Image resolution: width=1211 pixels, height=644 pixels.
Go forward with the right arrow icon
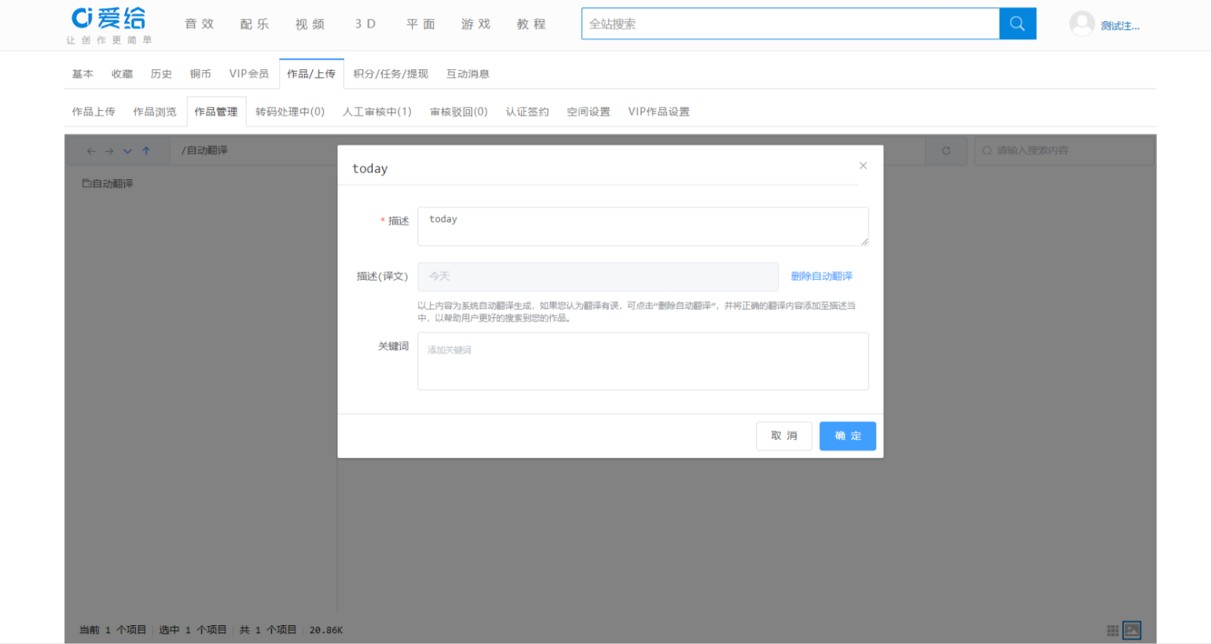(109, 151)
